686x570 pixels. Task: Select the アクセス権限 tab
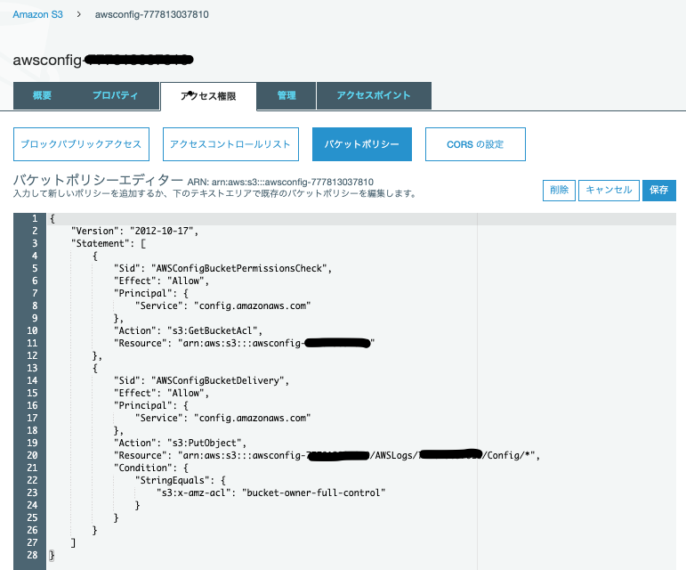[x=208, y=96]
